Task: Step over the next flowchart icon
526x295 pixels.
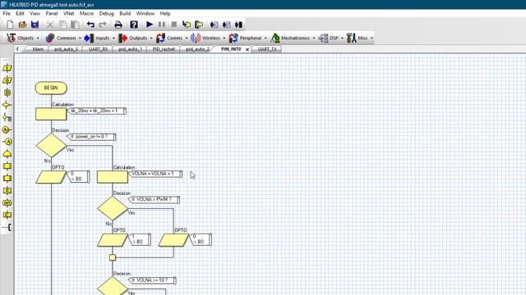Action: [x=199, y=25]
